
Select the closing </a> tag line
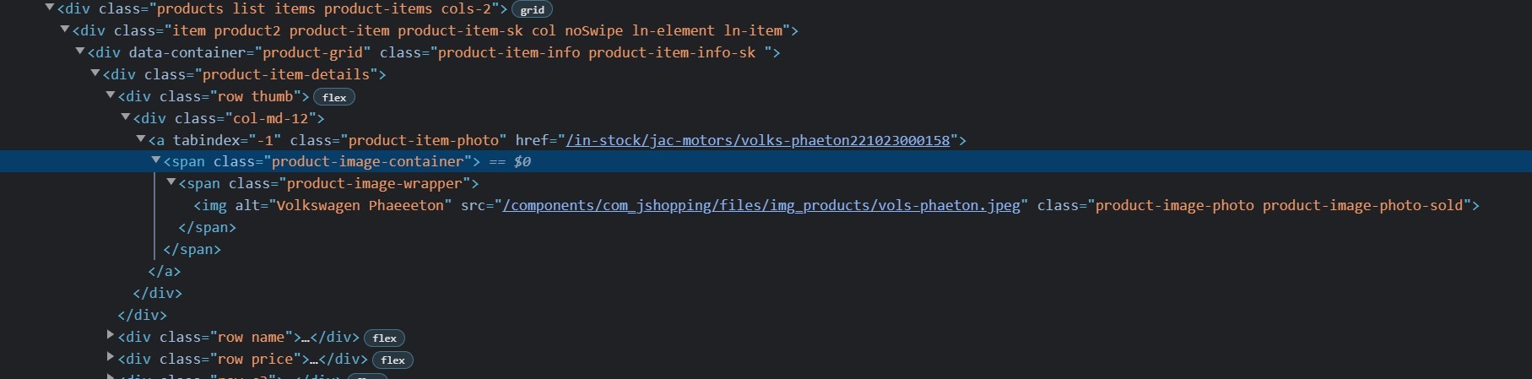[164, 271]
